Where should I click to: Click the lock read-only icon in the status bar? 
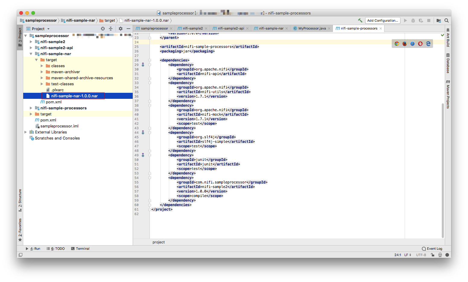tap(433, 255)
